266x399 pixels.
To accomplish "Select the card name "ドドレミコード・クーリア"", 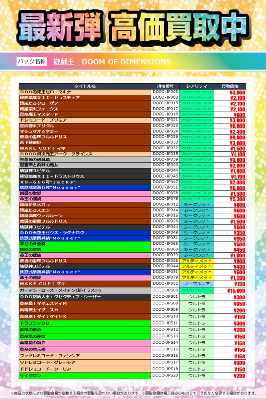I will click(46, 369).
